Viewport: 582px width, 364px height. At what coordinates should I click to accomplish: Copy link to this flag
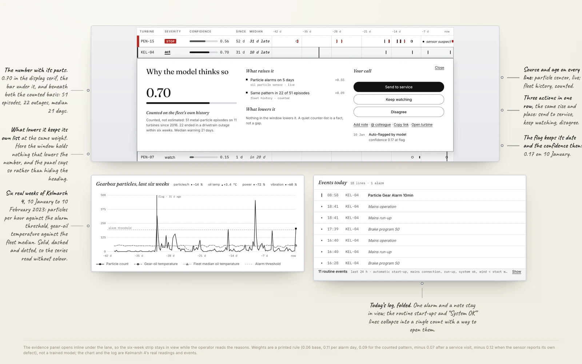[x=401, y=125]
